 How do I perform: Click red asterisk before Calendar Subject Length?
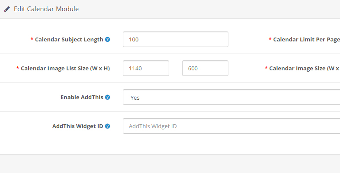click(32, 40)
